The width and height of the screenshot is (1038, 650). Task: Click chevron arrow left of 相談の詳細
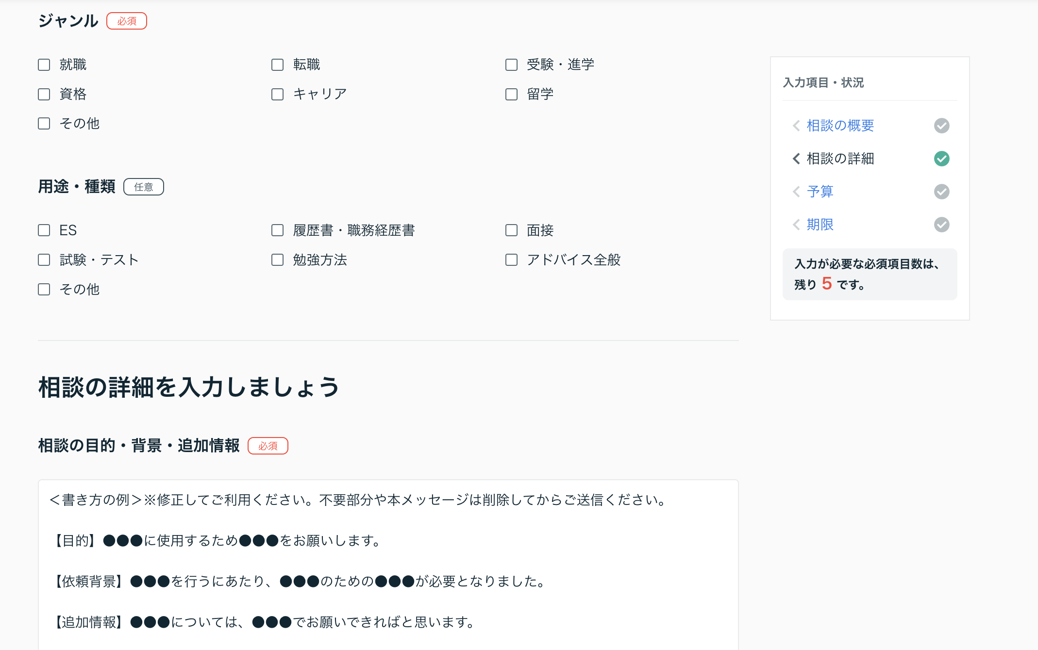click(x=796, y=159)
